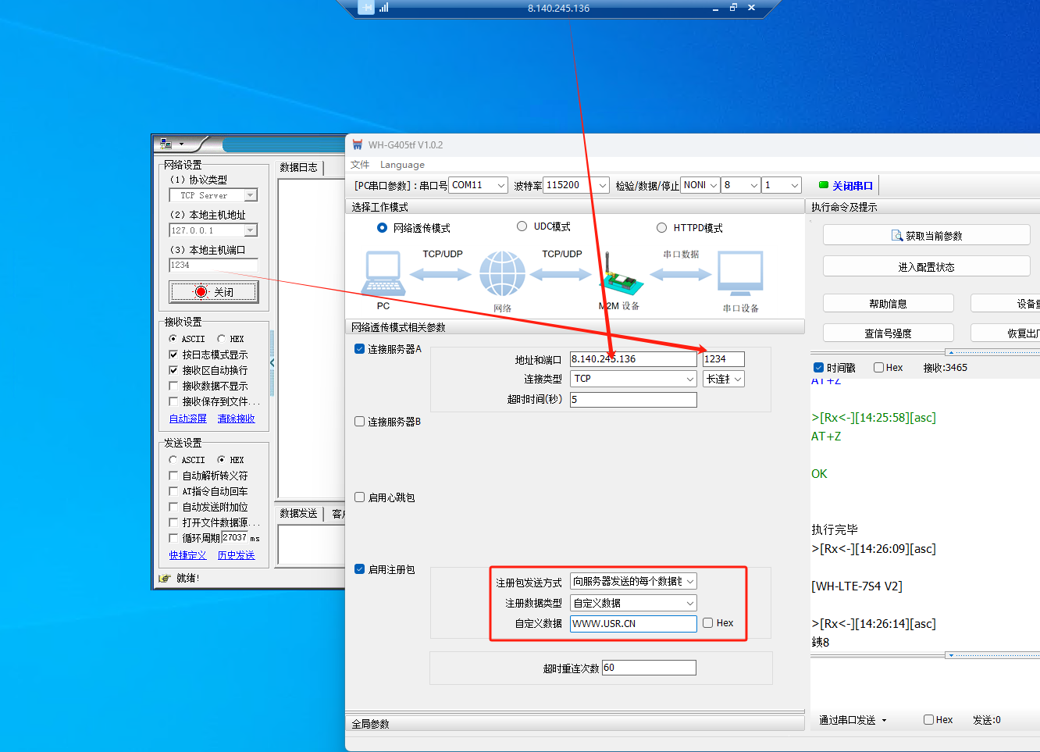The width and height of the screenshot is (1040, 752).
Task: Enable the 启用心跳包 checkbox
Action: click(x=360, y=497)
